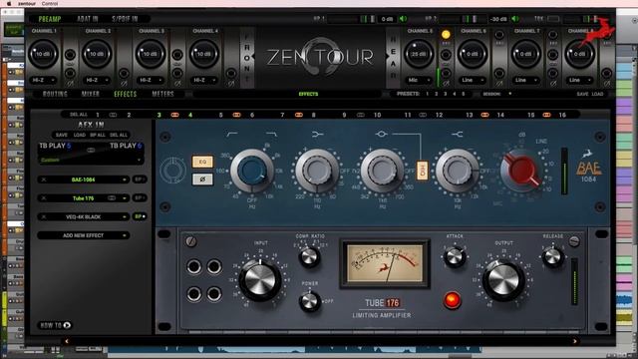Click BP ALL in AFX IN panel

[x=98, y=135]
